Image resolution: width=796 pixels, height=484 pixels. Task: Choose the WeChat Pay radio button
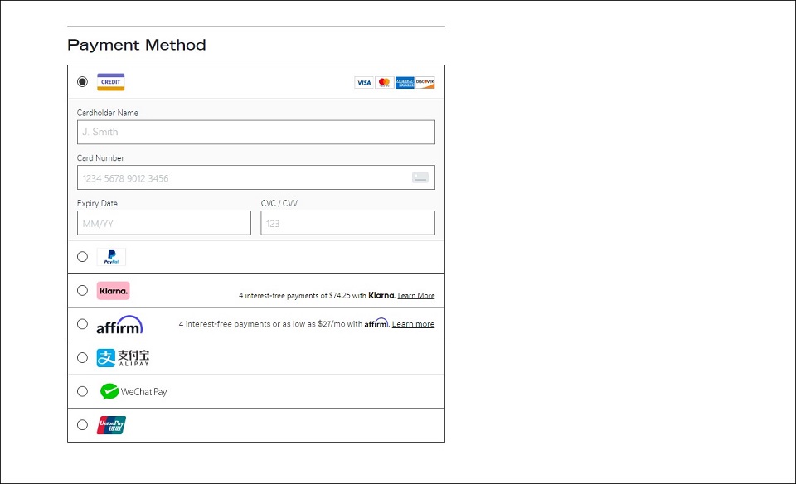[82, 391]
